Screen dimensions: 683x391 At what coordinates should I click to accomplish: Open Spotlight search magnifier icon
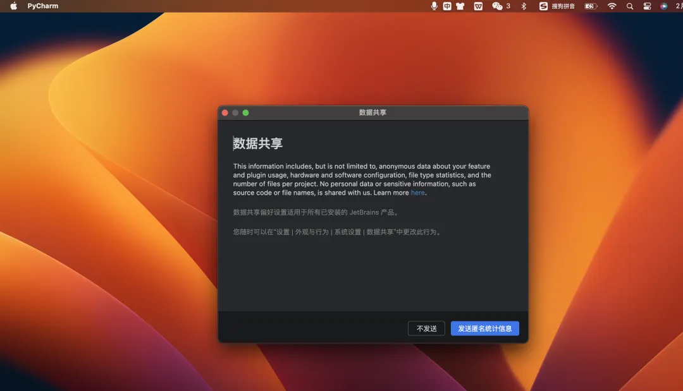coord(629,6)
